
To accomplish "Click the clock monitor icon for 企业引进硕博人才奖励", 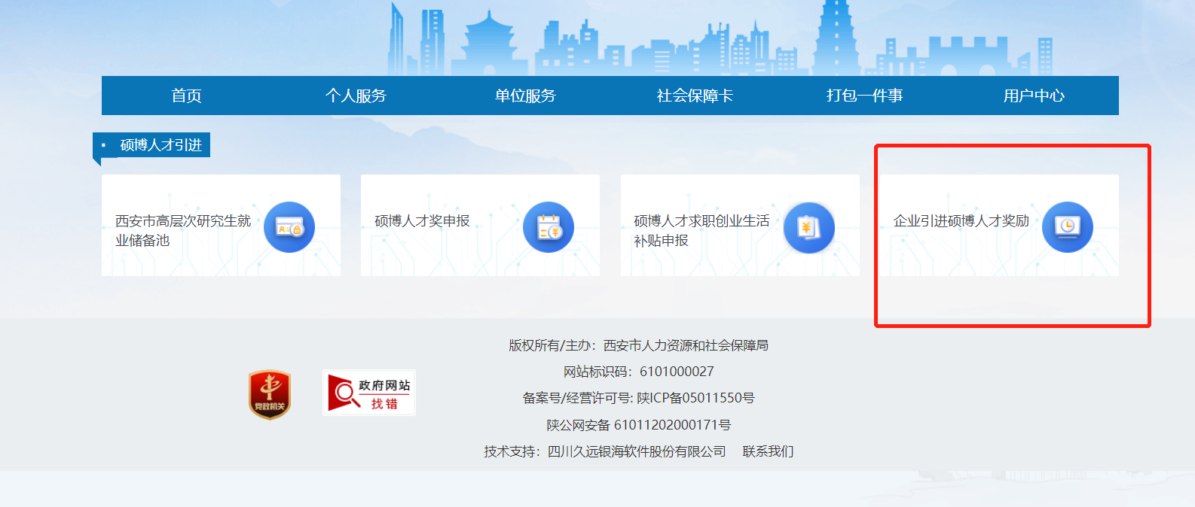I will coord(1067,227).
